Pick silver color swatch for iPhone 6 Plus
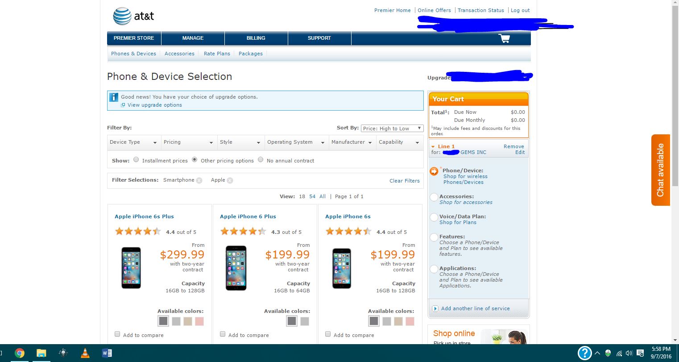This screenshot has width=679, height=362. [x=305, y=321]
